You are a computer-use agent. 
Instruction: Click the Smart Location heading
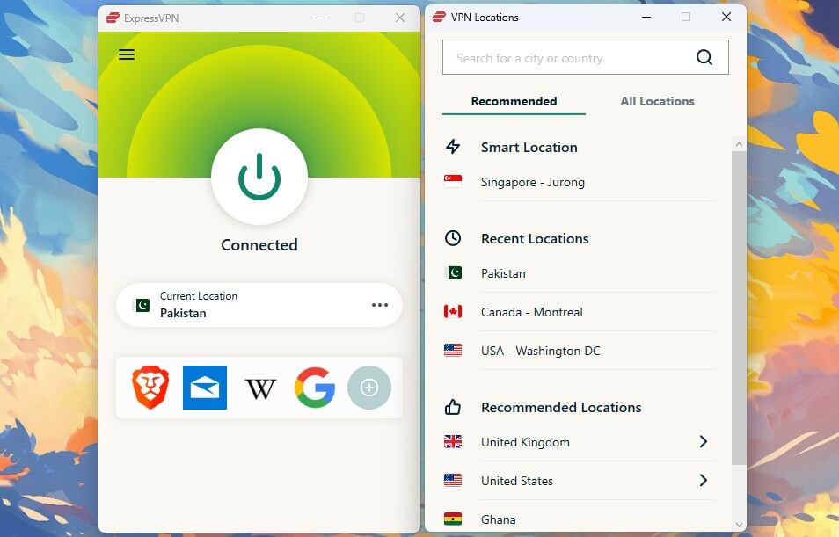tap(529, 147)
